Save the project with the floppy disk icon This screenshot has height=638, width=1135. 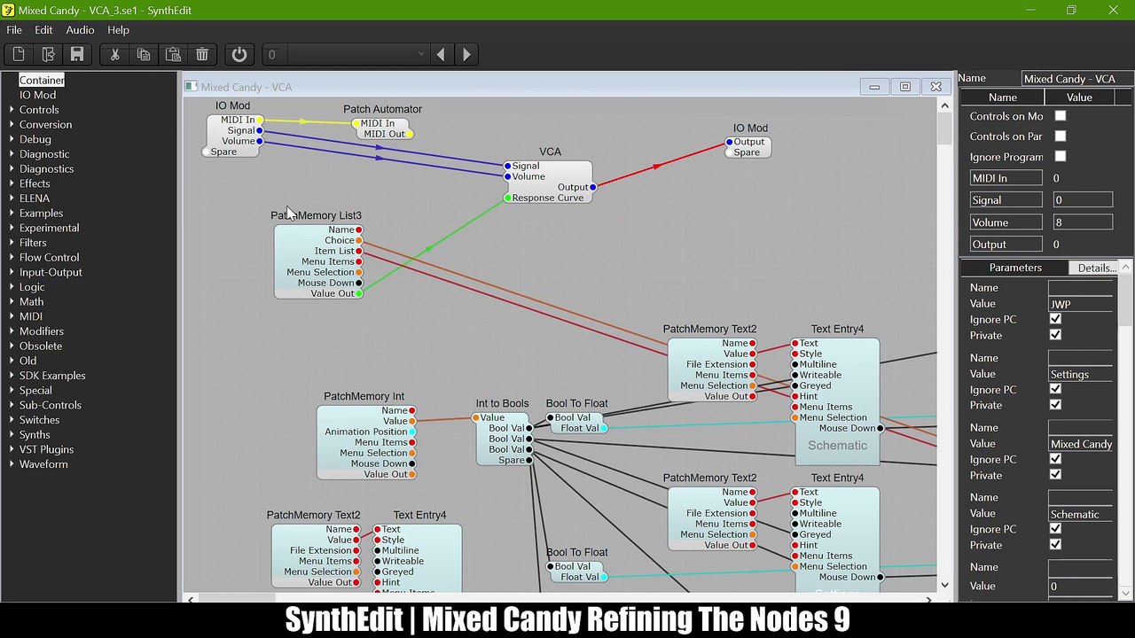point(77,54)
